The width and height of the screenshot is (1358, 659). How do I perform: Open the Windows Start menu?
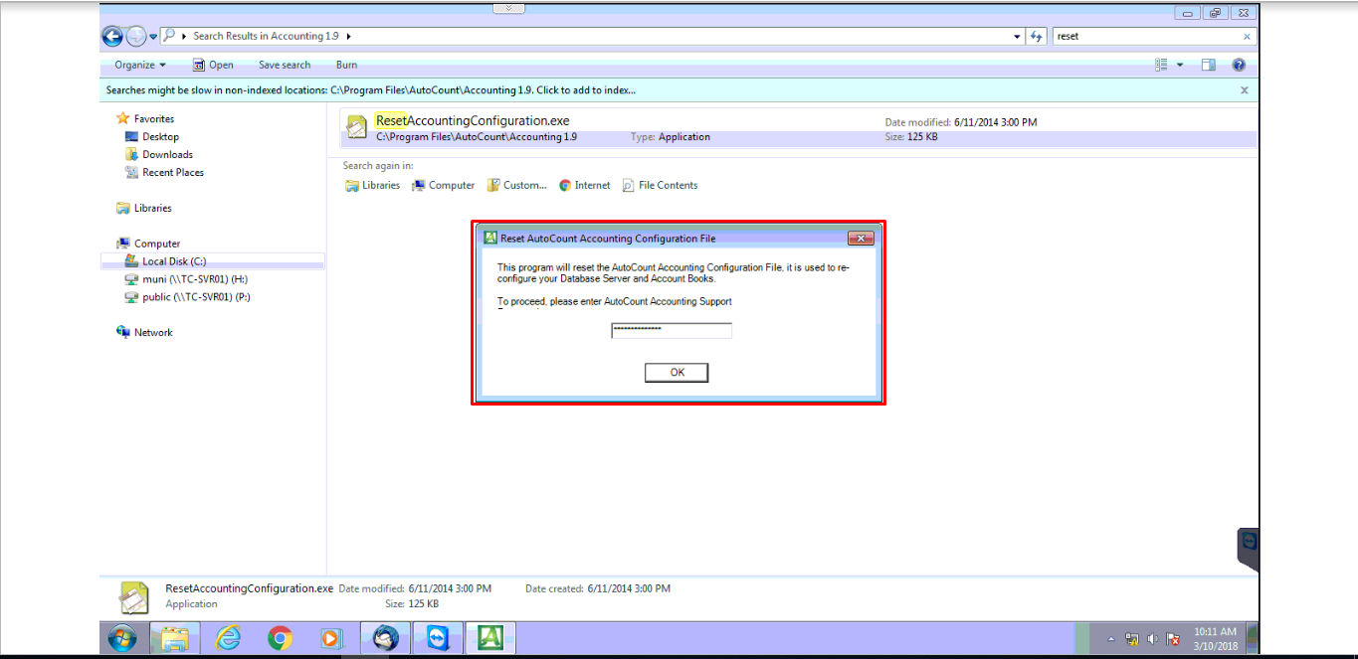point(122,638)
